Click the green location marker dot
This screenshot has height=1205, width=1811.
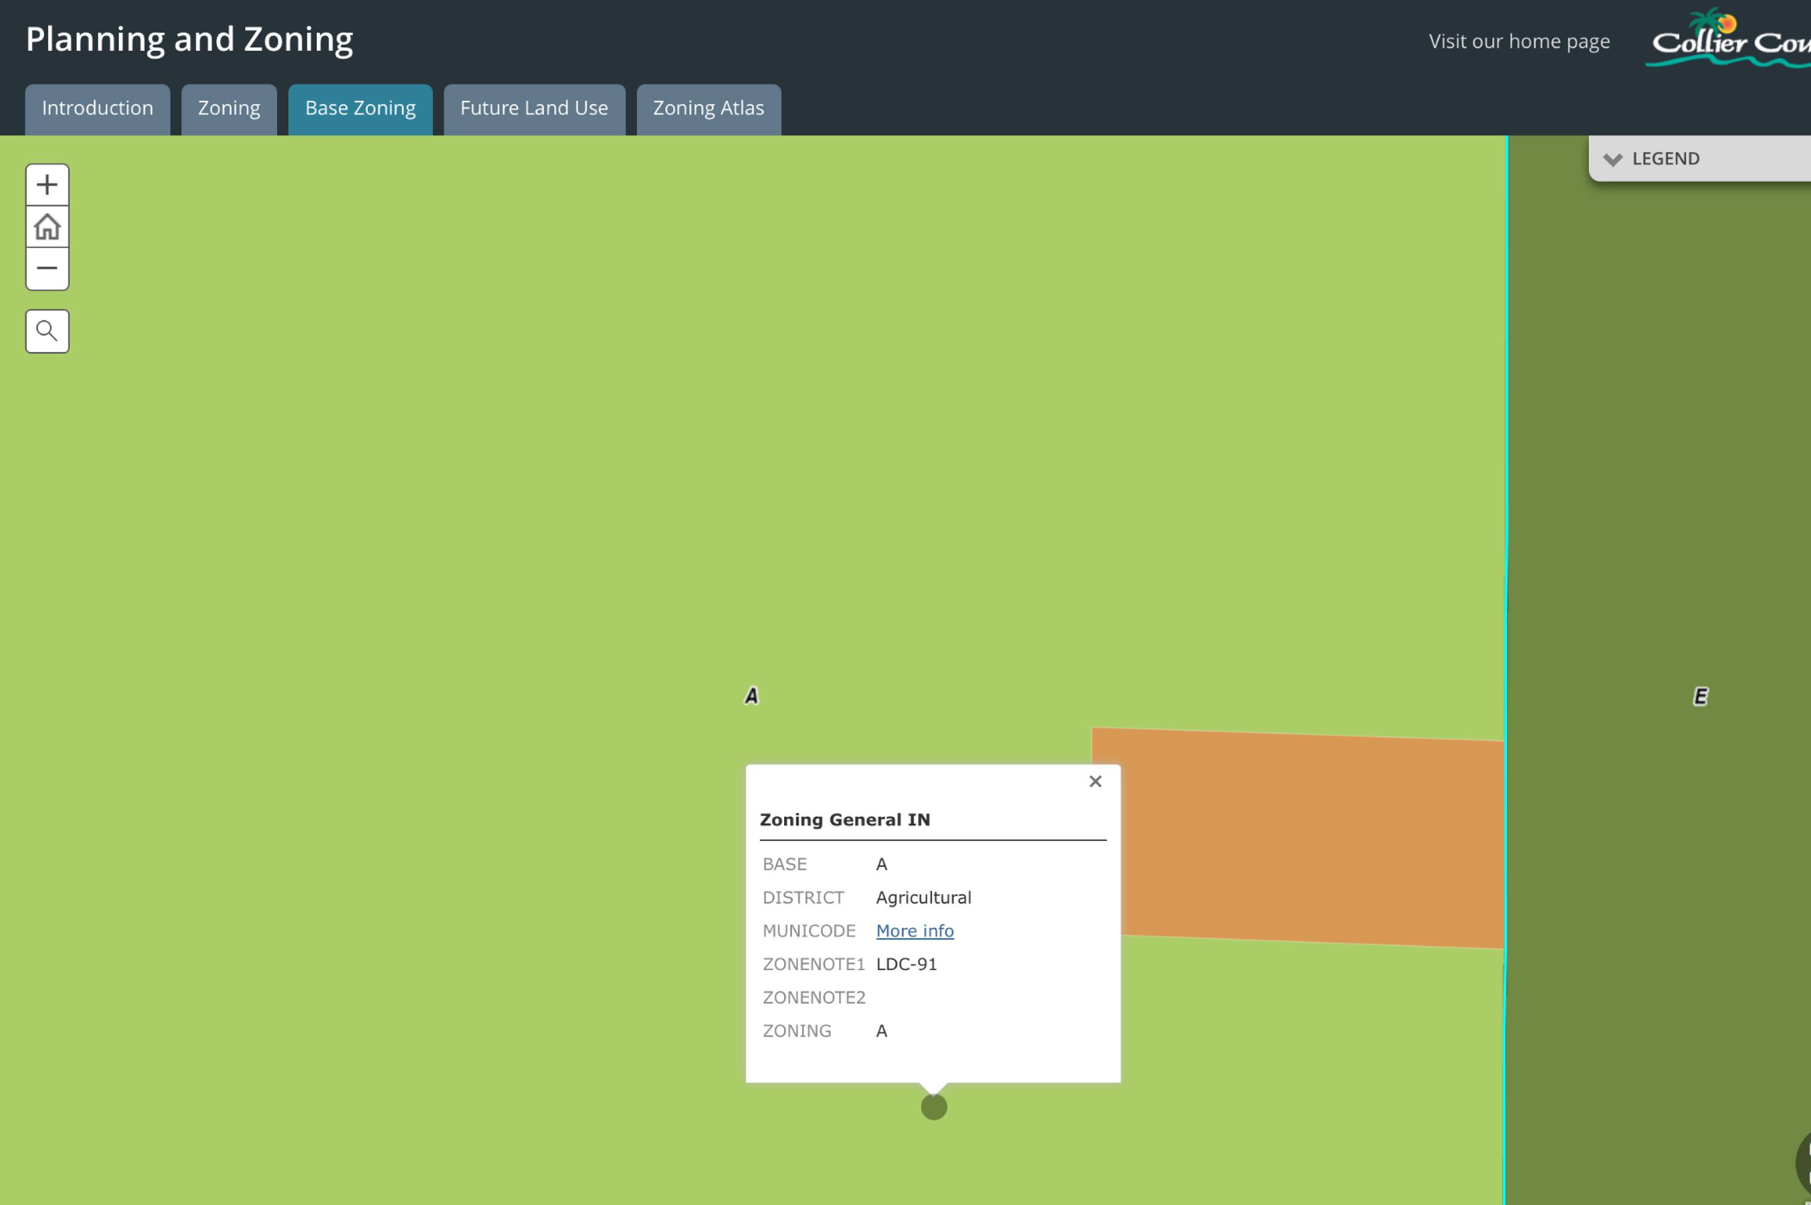(x=933, y=1107)
